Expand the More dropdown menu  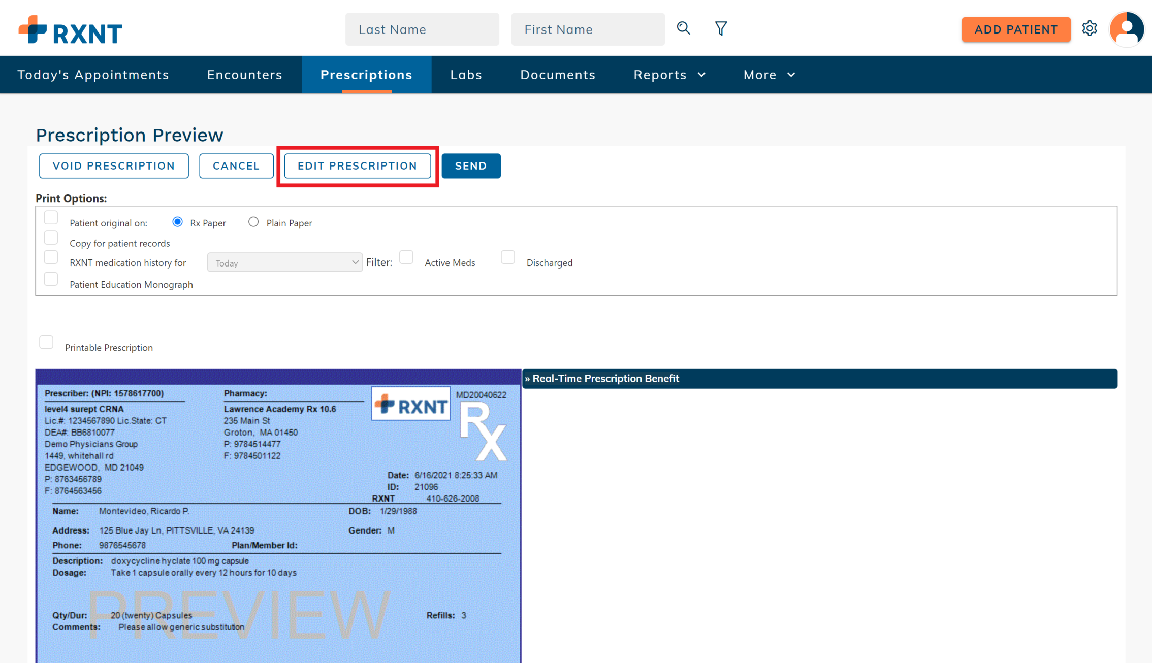(769, 75)
